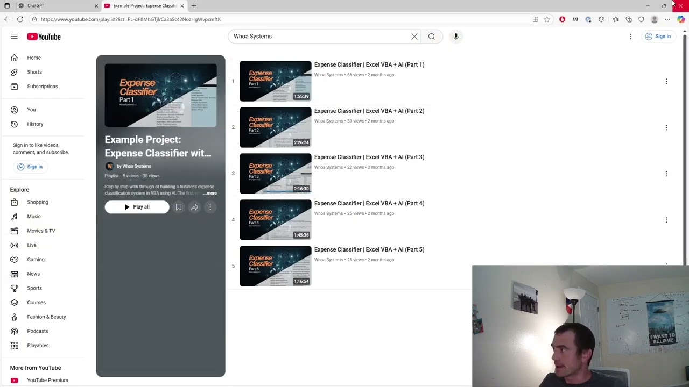Click title Expense Classifier (Part 4)
This screenshot has width=689, height=387.
point(369,203)
